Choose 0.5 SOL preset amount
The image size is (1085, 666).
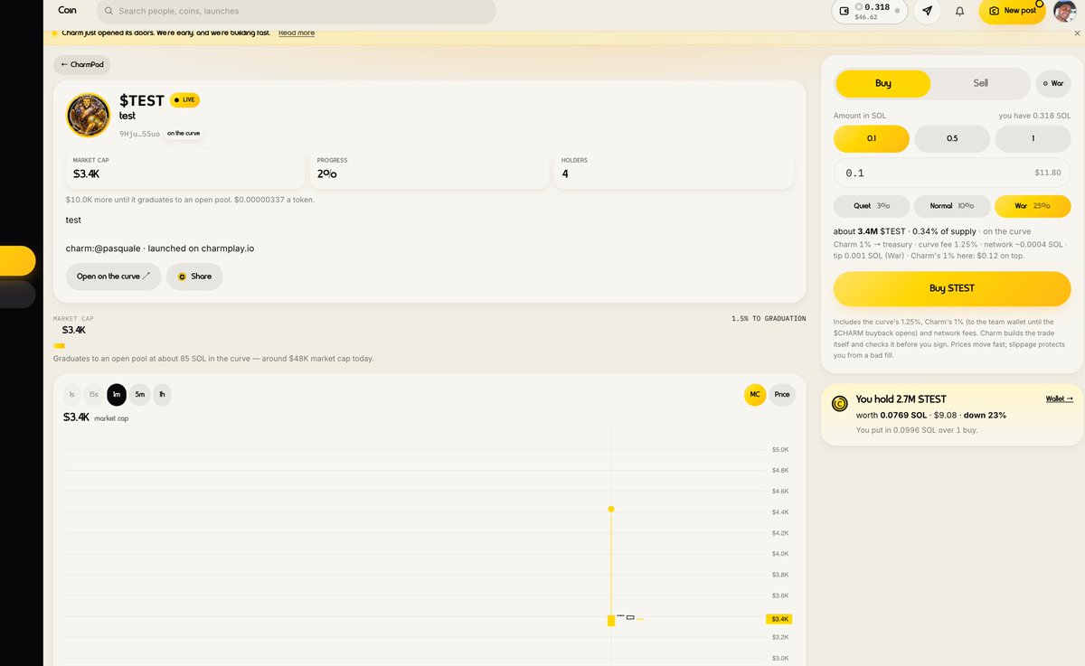coord(952,138)
